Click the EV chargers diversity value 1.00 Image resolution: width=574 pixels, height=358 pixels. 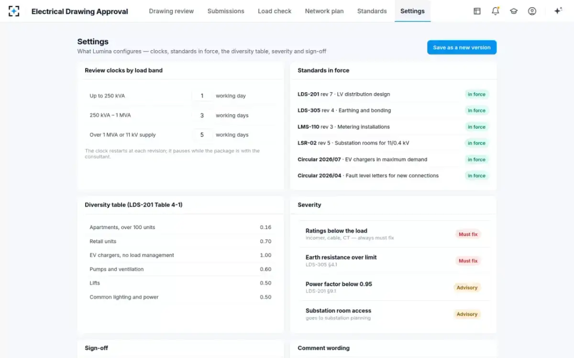pyautogui.click(x=265, y=255)
